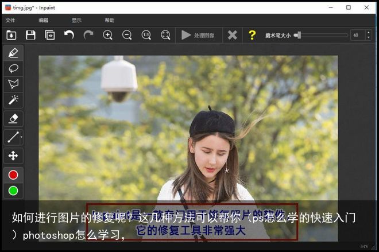Select the guide Line tool

click(13, 137)
